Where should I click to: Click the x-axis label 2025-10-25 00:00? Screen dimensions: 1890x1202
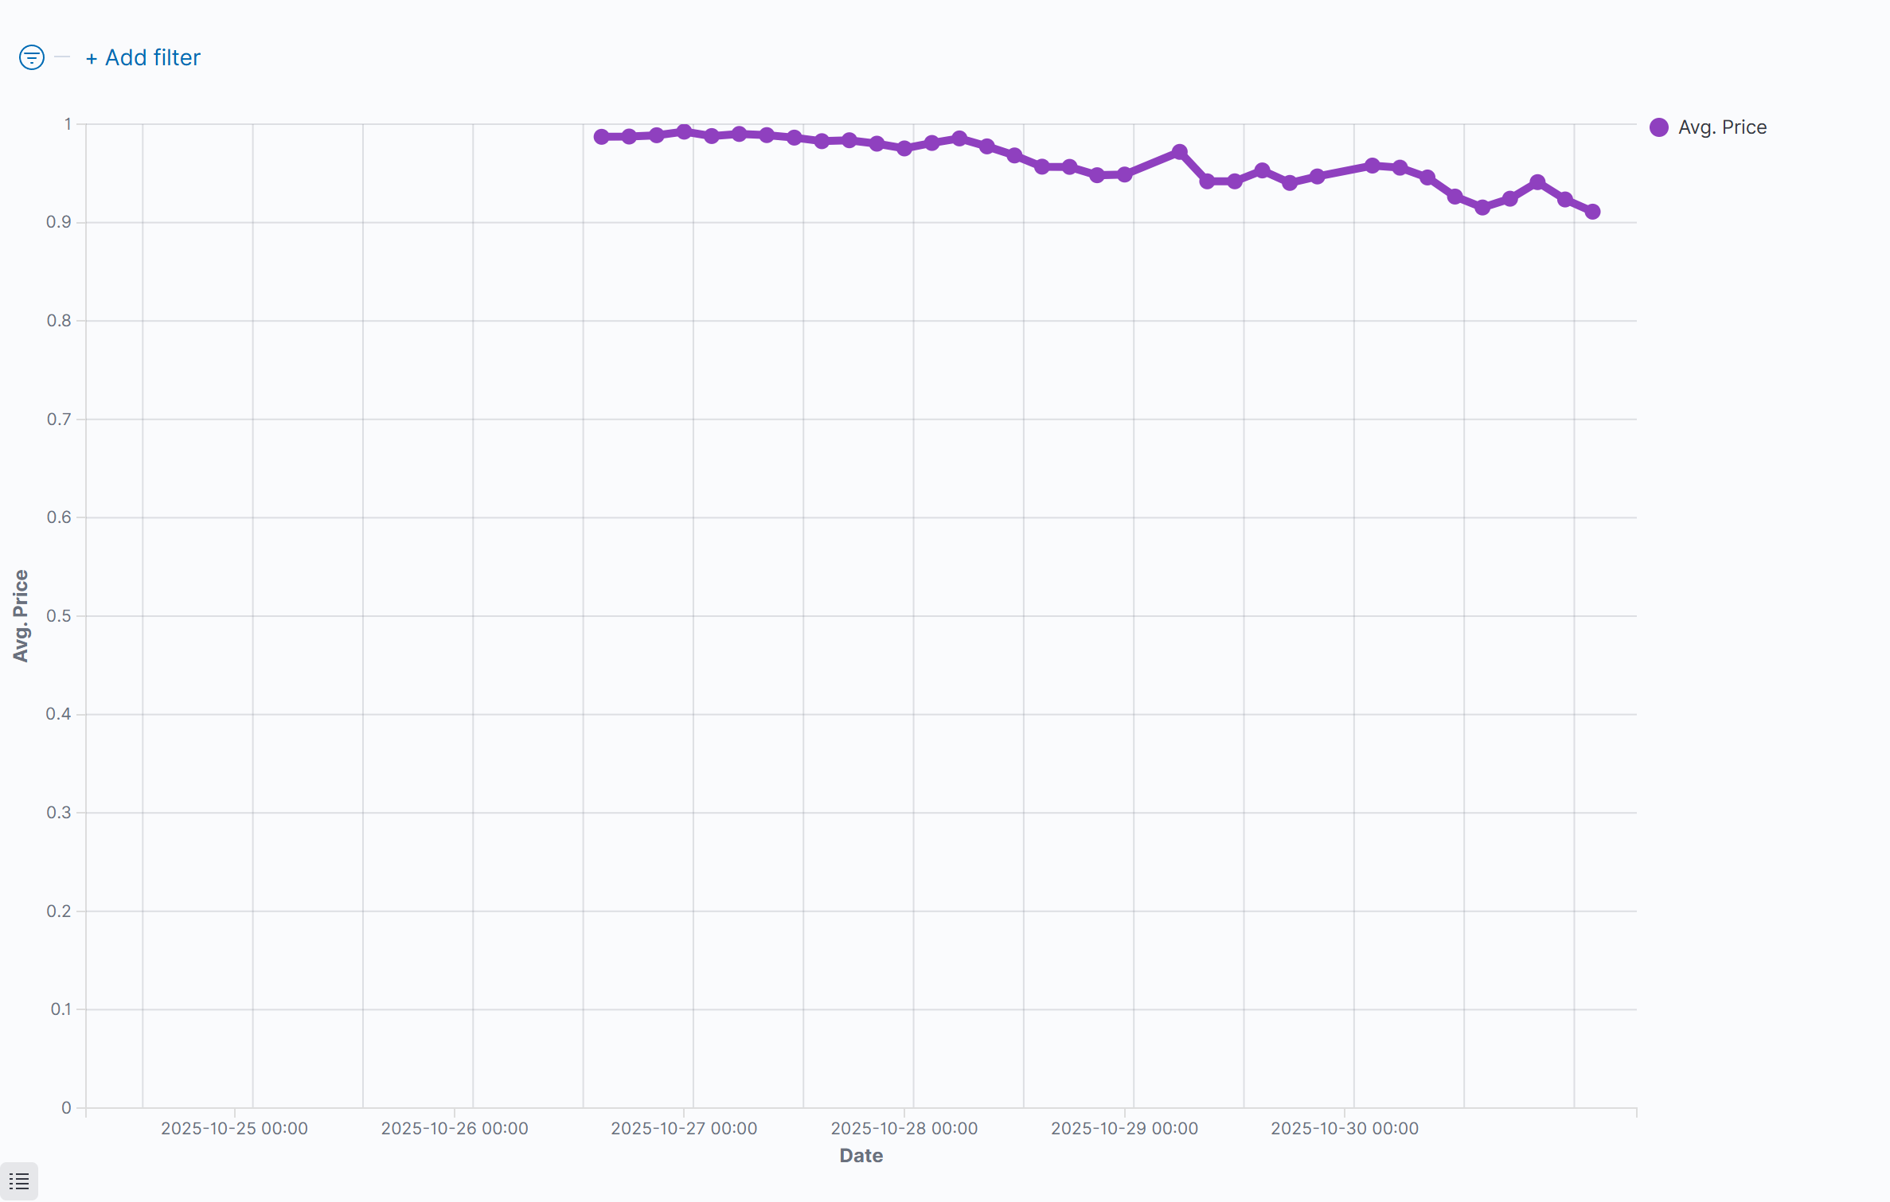[234, 1128]
